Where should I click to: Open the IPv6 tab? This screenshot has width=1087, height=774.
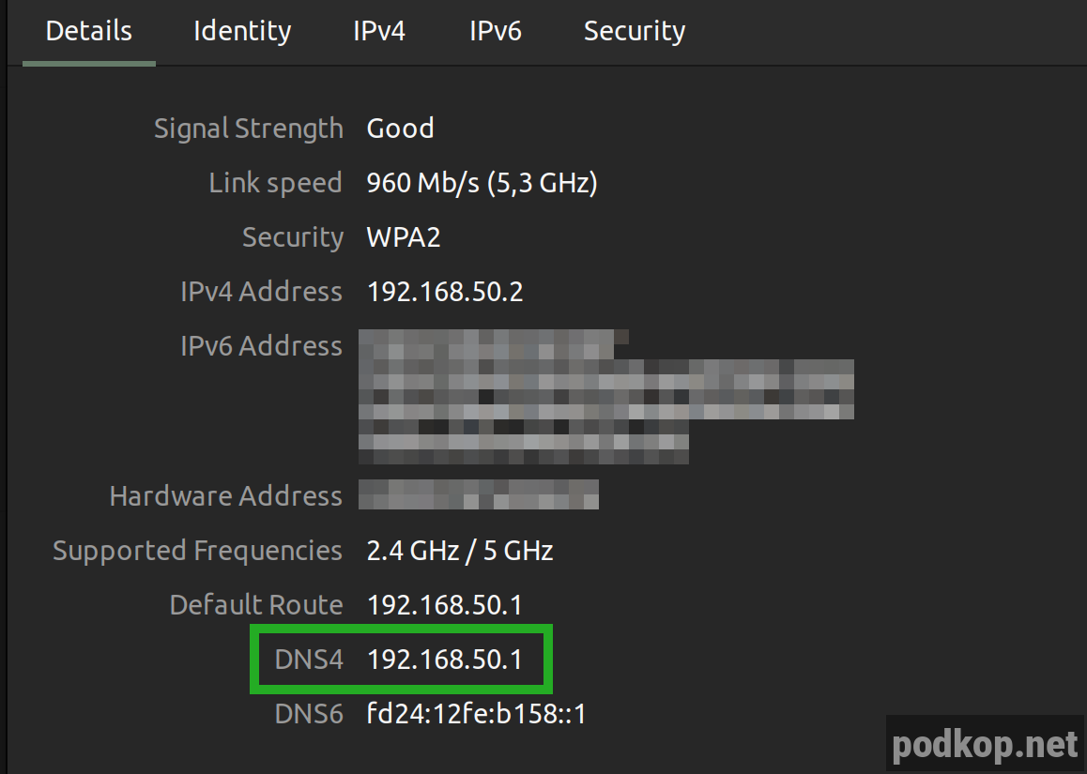pos(496,31)
